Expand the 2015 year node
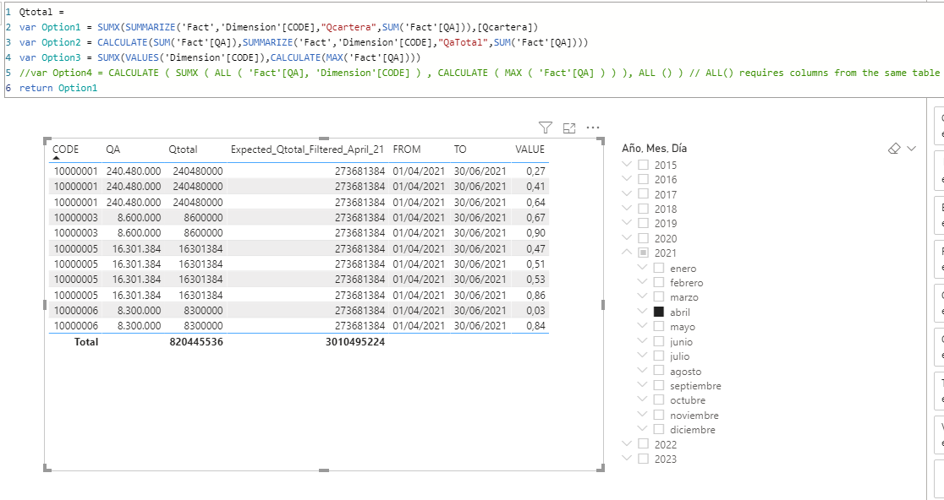The width and height of the screenshot is (944, 500). coord(628,165)
